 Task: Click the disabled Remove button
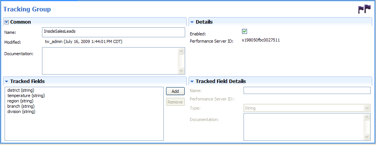pyautogui.click(x=175, y=102)
